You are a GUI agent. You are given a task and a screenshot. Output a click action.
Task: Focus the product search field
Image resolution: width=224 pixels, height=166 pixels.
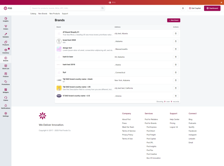click(x=65, y=8)
